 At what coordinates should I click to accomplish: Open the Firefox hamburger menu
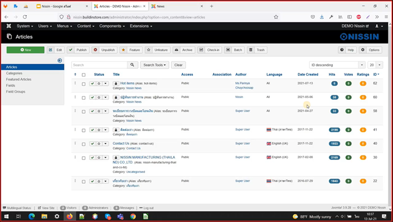point(386,17)
